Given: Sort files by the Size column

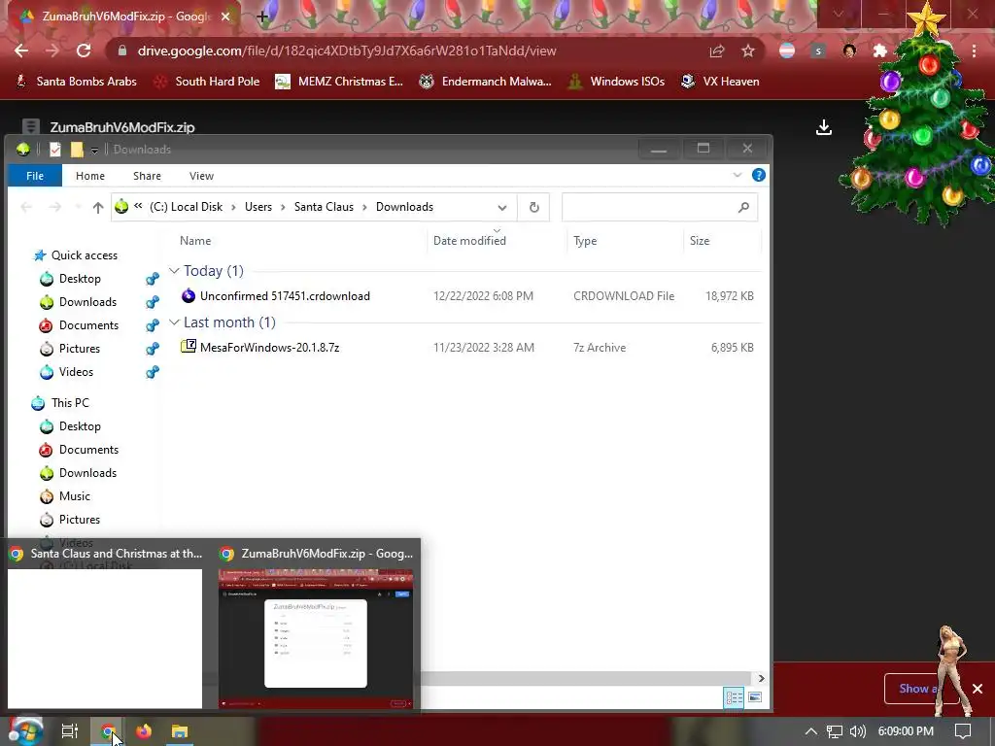Looking at the screenshot, I should coord(700,241).
